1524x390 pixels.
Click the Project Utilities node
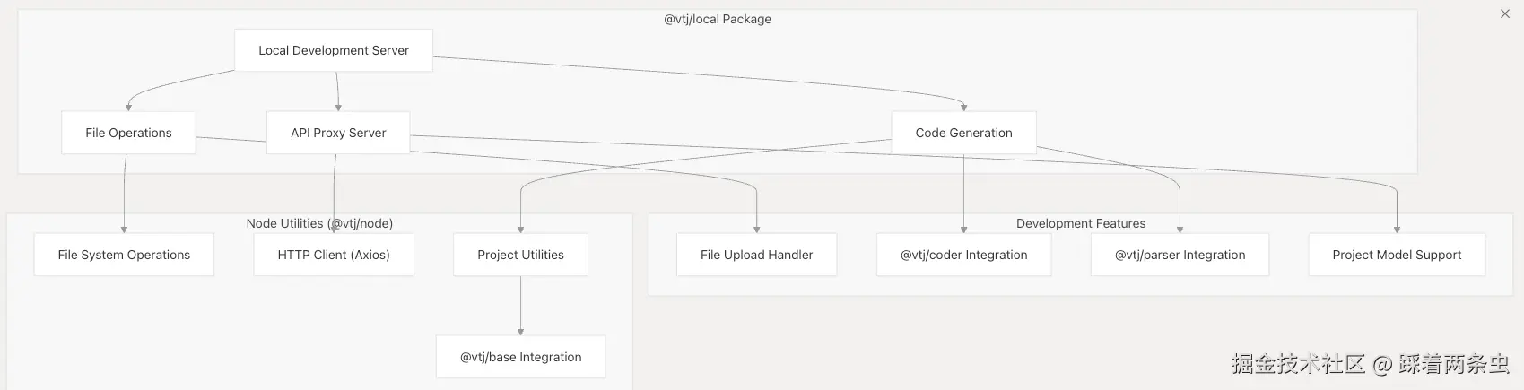coord(520,255)
